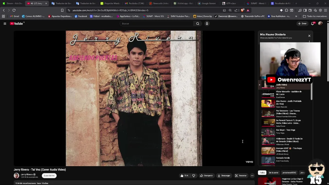329x185 pixels.
Task: Show hidden bookmarks overflow chevron
Action: point(296,16)
